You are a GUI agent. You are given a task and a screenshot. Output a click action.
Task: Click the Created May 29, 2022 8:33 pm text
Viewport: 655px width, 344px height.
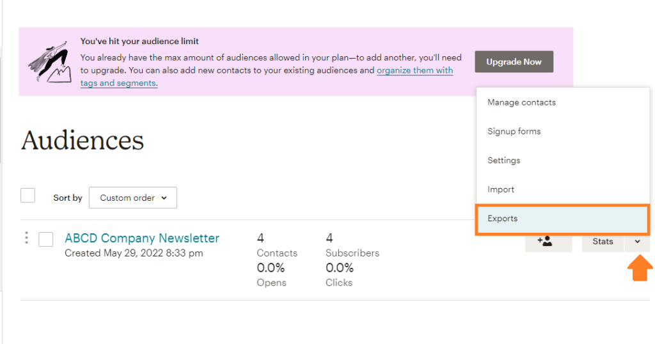(134, 253)
